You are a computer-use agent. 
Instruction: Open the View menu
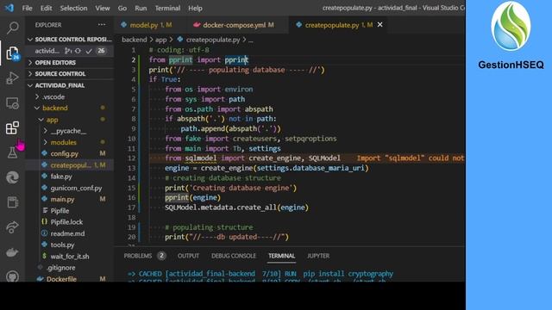103,8
